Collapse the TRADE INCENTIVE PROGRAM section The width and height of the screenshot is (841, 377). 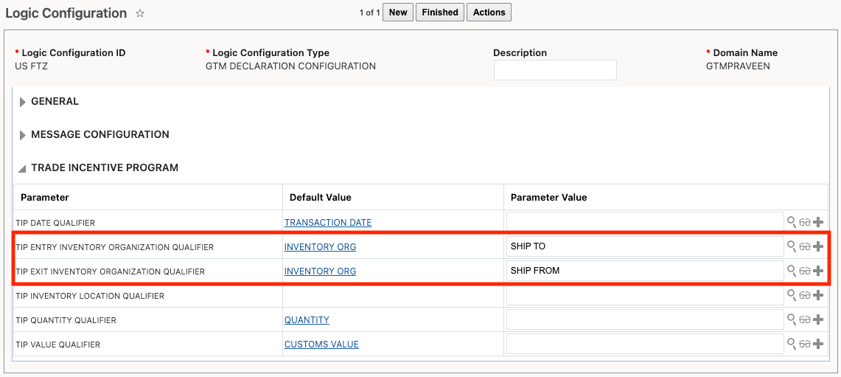tap(22, 169)
